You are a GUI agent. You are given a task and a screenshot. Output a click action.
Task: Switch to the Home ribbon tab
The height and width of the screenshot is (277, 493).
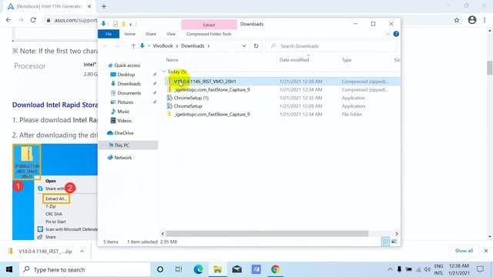(130, 34)
